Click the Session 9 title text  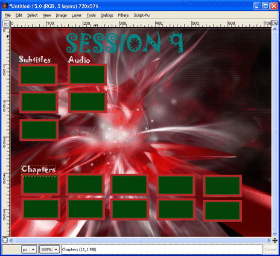click(x=124, y=43)
